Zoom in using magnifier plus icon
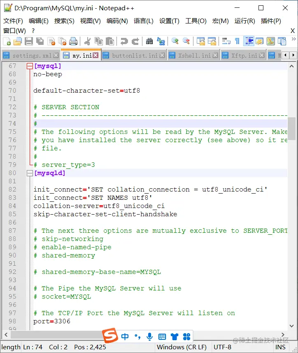 (x=175, y=42)
